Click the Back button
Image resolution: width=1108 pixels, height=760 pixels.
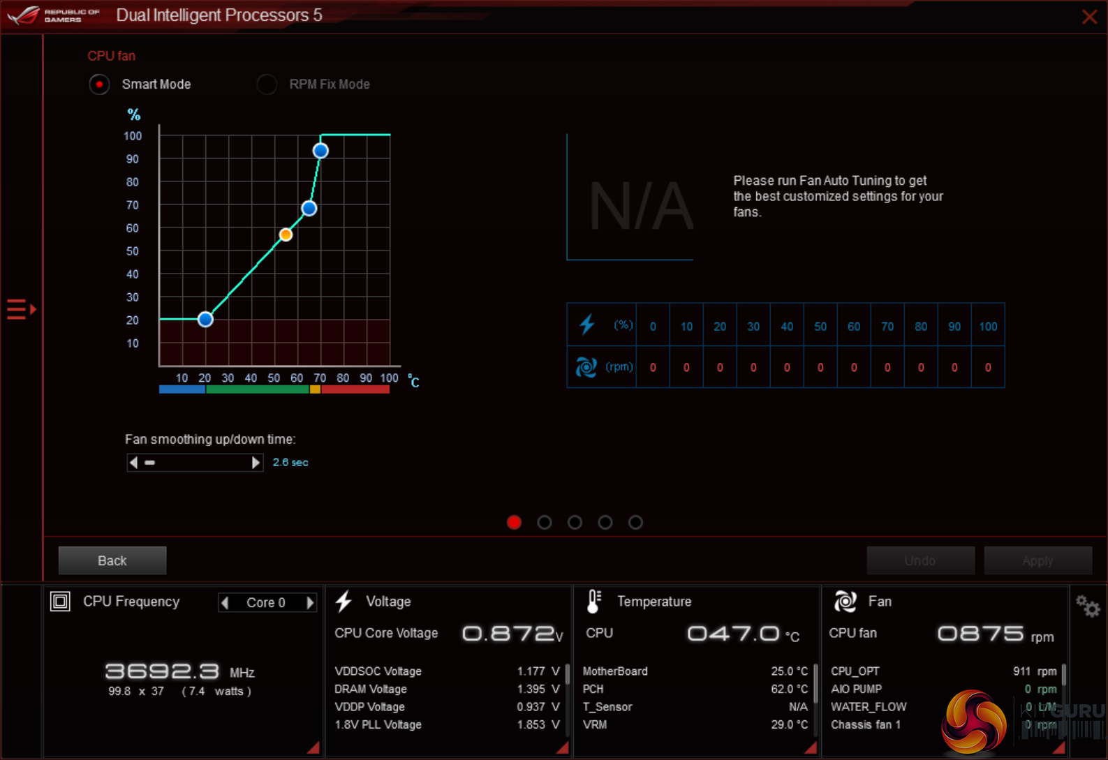(x=112, y=560)
